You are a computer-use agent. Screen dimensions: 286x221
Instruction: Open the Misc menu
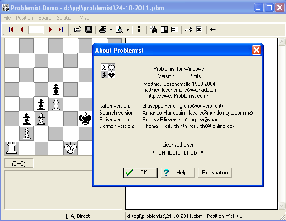coord(84,18)
